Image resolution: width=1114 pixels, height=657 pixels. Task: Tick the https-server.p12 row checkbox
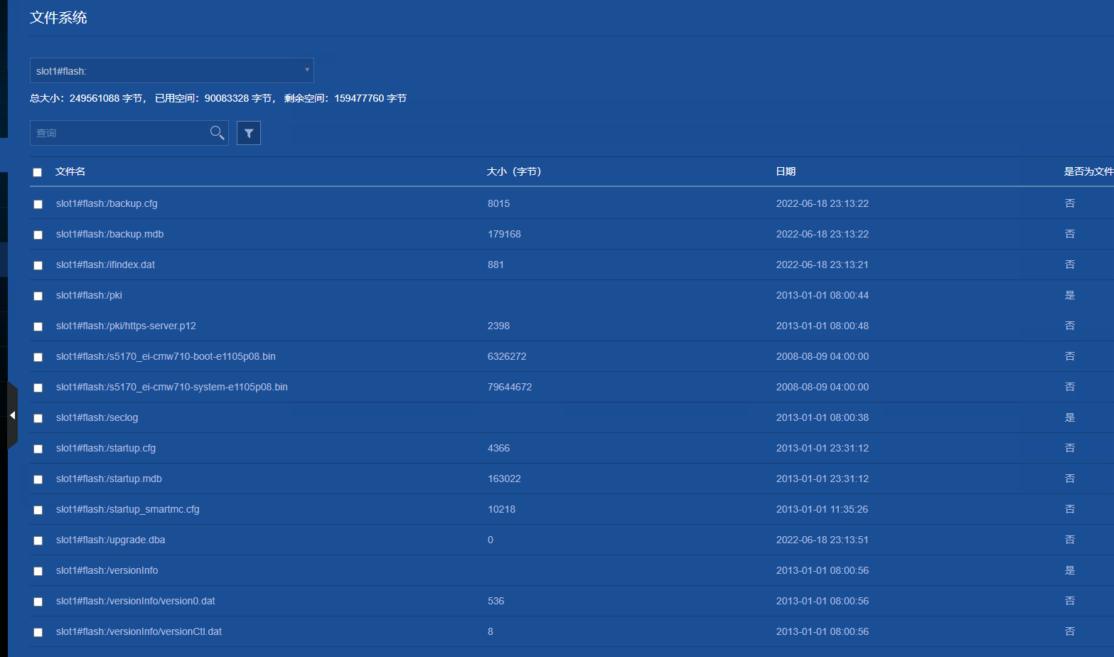38,326
